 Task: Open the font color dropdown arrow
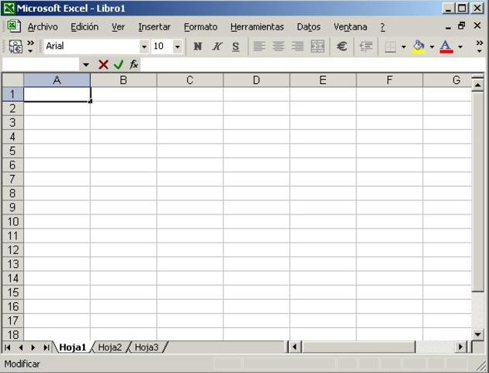click(x=460, y=47)
